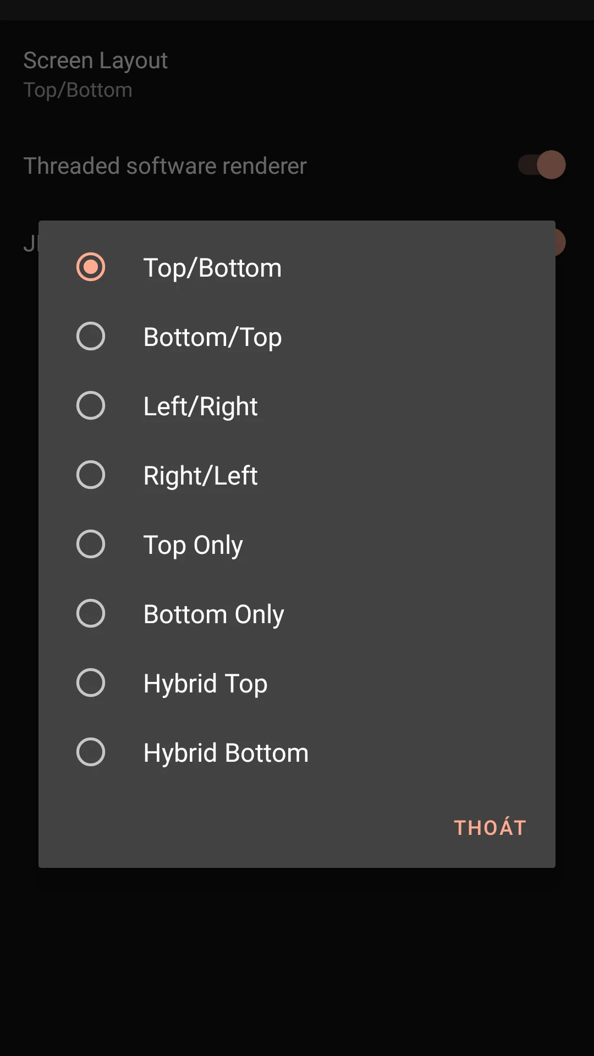This screenshot has height=1056, width=594.
Task: Click the Bottom/Top option label
Action: coord(212,338)
